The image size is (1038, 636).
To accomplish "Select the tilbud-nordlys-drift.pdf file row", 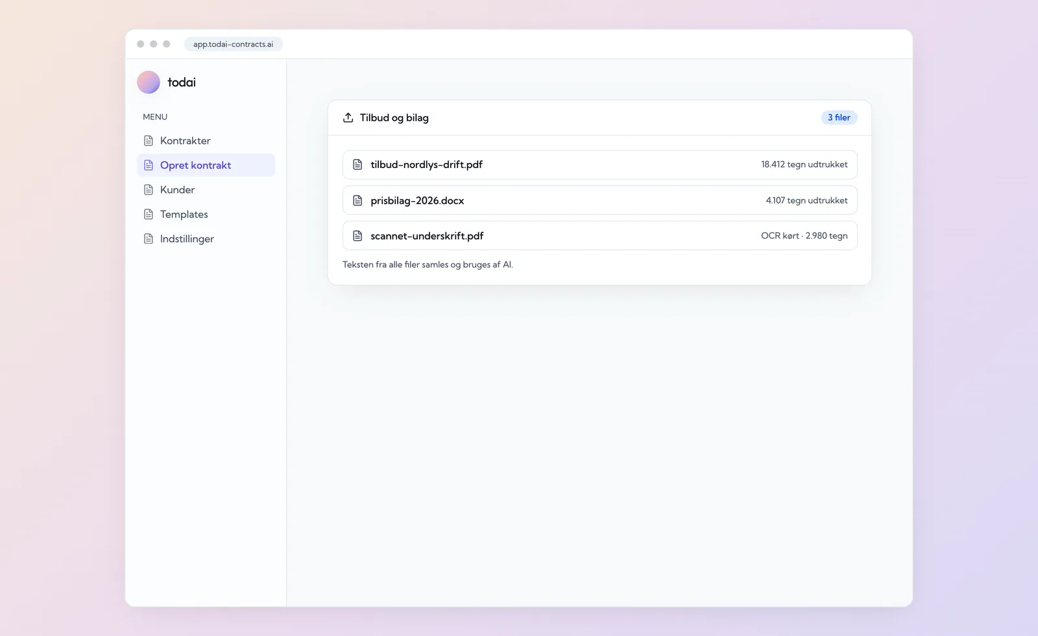I will [600, 165].
